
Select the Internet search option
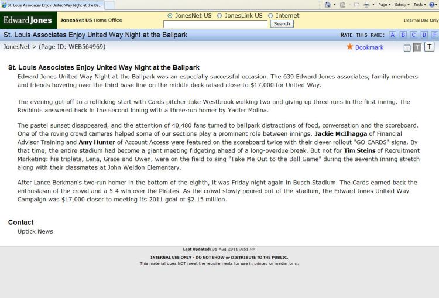270,16
